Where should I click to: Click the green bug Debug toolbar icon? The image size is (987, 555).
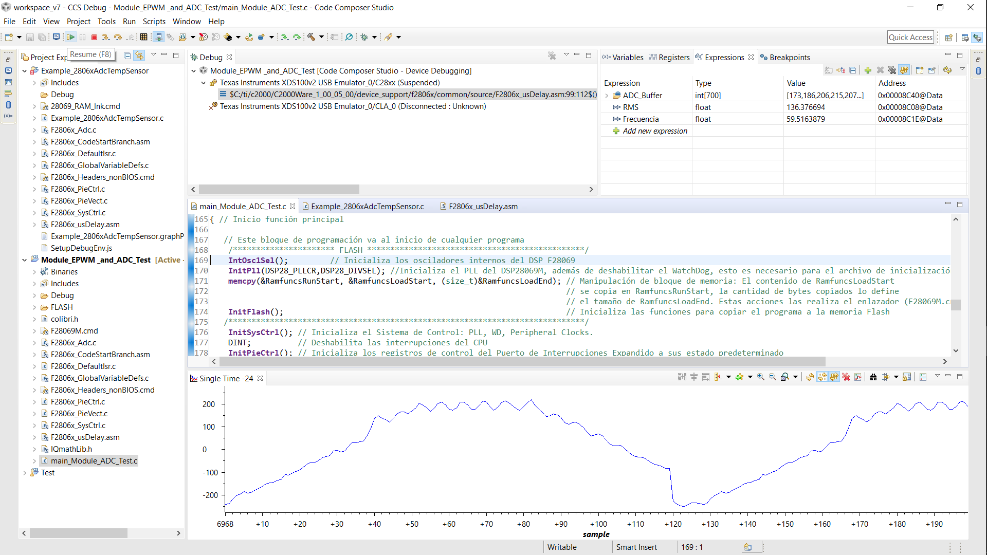[364, 37]
